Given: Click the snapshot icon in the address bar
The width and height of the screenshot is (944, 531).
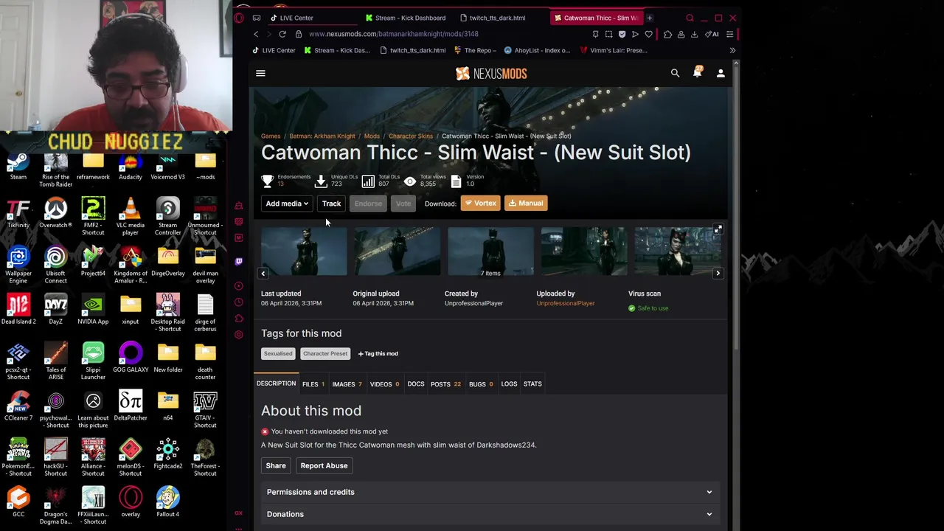Looking at the screenshot, I should pyautogui.click(x=608, y=34).
